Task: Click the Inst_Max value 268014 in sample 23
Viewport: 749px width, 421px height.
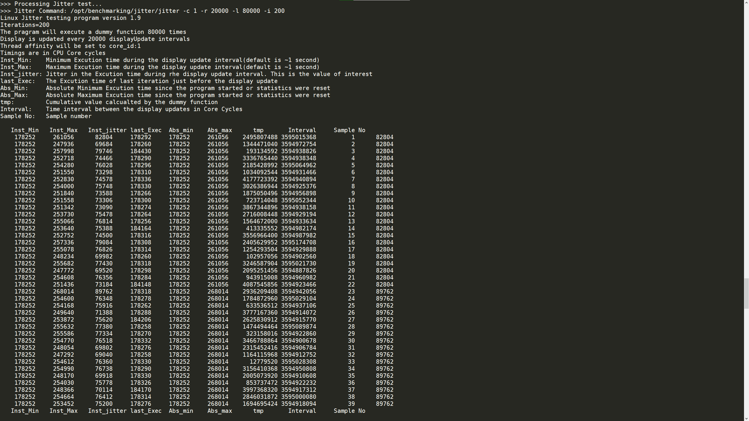Action: click(x=63, y=291)
